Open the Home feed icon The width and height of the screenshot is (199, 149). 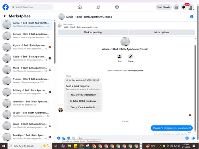[x=80, y=7]
